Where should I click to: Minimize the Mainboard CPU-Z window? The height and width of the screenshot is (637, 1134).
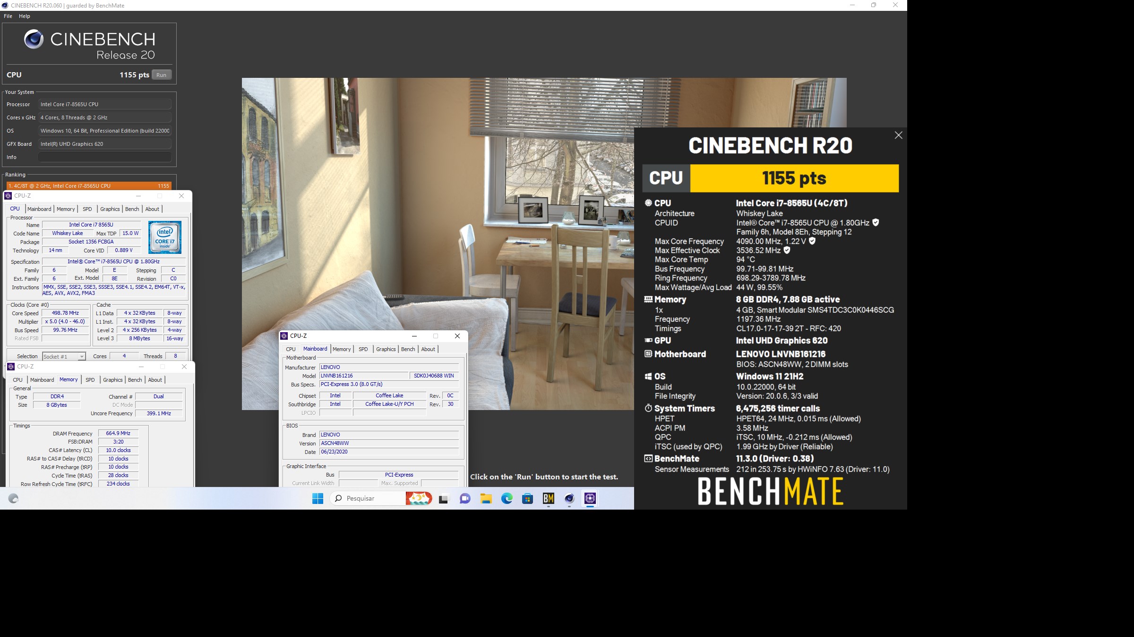point(414,336)
